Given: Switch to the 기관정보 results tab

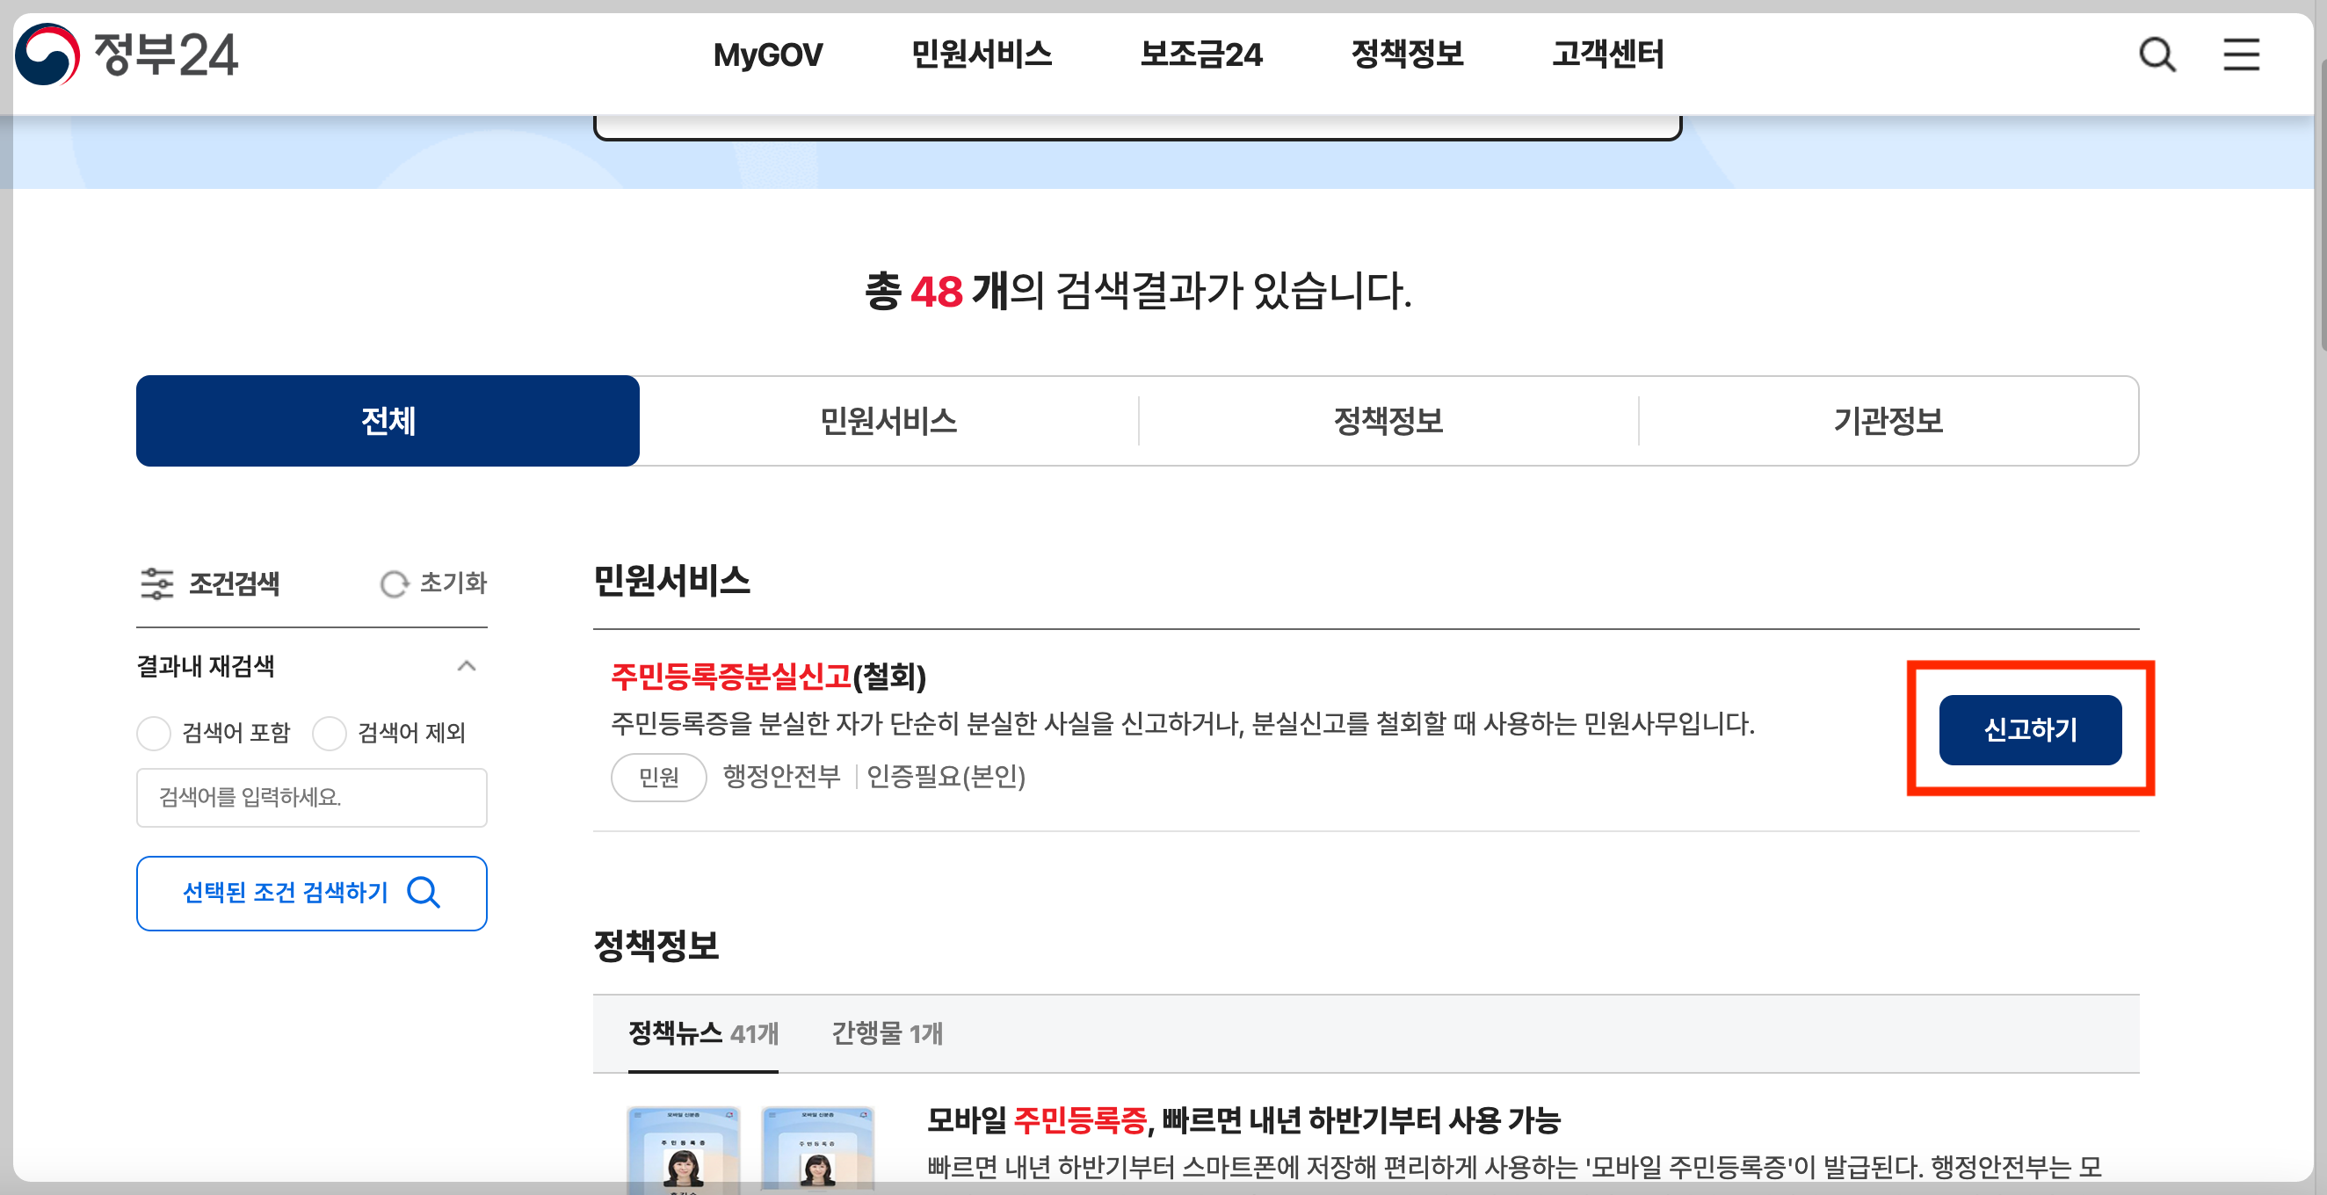Looking at the screenshot, I should (x=1893, y=421).
